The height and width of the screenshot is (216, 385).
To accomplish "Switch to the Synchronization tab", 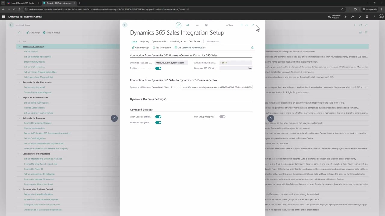I will 159,41.
